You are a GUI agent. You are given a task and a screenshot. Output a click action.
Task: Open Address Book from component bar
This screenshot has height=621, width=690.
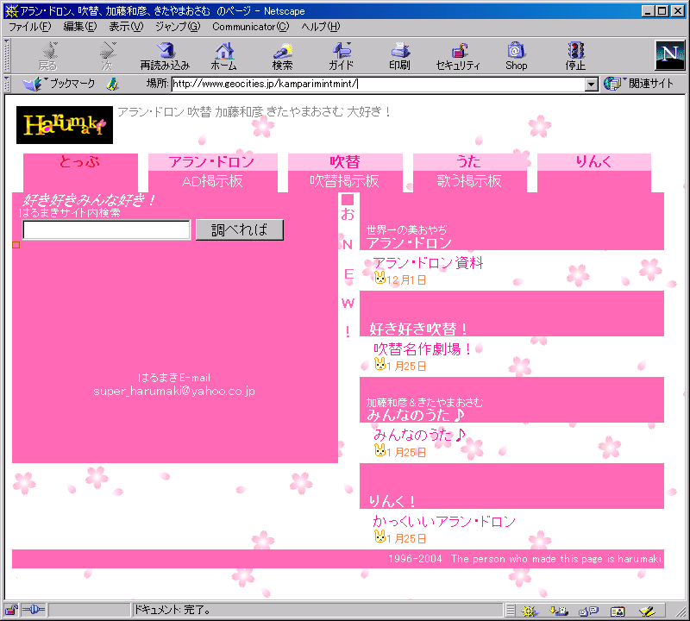pos(618,611)
